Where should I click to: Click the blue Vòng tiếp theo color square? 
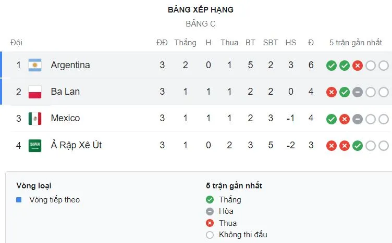coord(19,200)
